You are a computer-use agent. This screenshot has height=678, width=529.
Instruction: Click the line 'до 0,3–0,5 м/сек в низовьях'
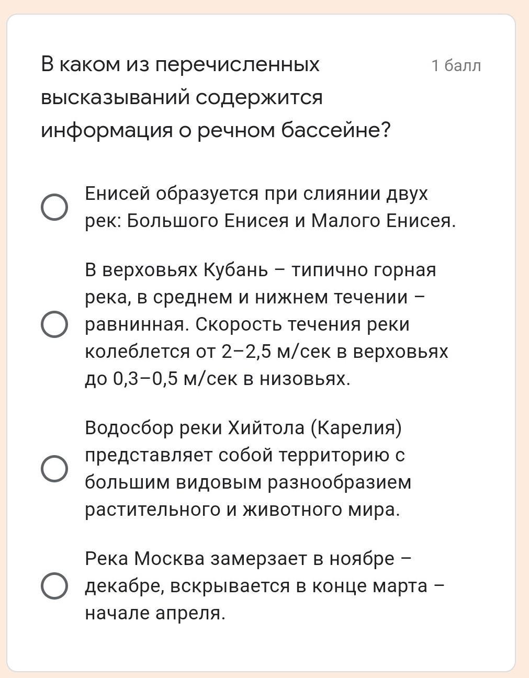217,379
